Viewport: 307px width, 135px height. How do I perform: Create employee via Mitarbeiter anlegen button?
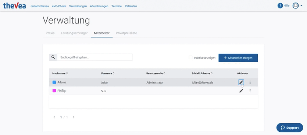click(238, 58)
